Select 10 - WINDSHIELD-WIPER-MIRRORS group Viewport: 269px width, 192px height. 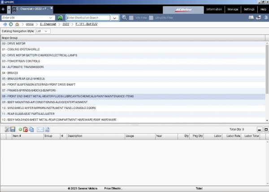[x=133, y=108]
